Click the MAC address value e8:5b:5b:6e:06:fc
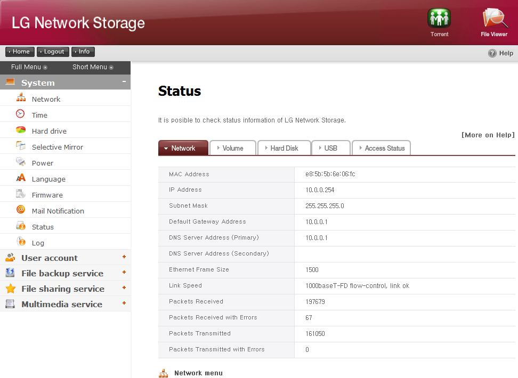 pos(330,174)
